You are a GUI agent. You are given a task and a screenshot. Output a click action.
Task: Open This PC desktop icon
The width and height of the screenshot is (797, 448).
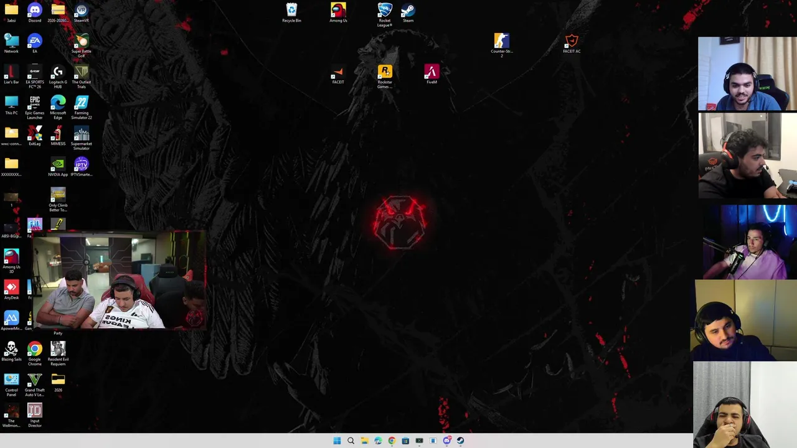[11, 105]
